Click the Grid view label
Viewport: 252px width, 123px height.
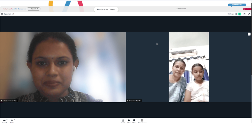pos(231,14)
